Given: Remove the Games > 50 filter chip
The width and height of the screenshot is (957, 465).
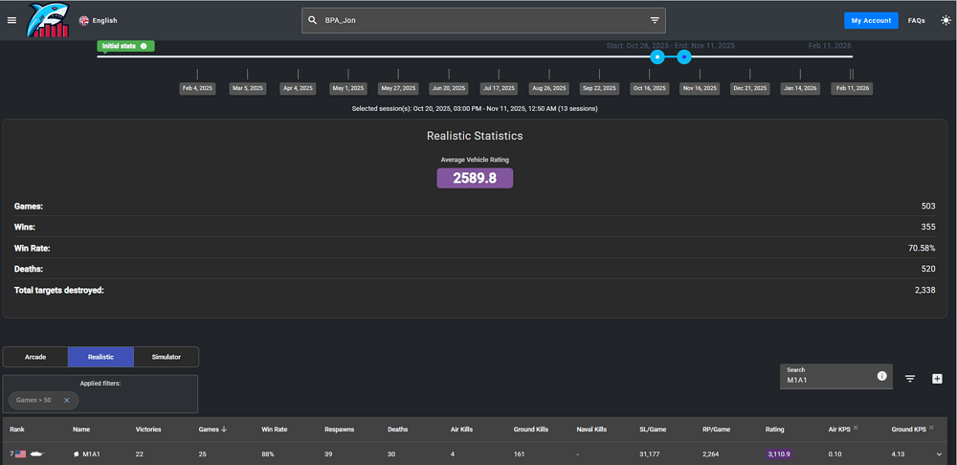Looking at the screenshot, I should [66, 400].
